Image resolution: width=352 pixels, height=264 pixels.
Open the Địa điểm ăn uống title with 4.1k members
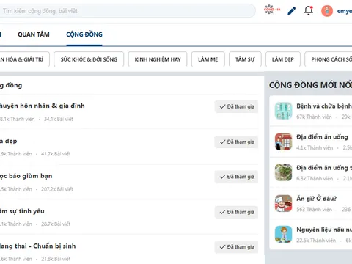[x=322, y=137]
